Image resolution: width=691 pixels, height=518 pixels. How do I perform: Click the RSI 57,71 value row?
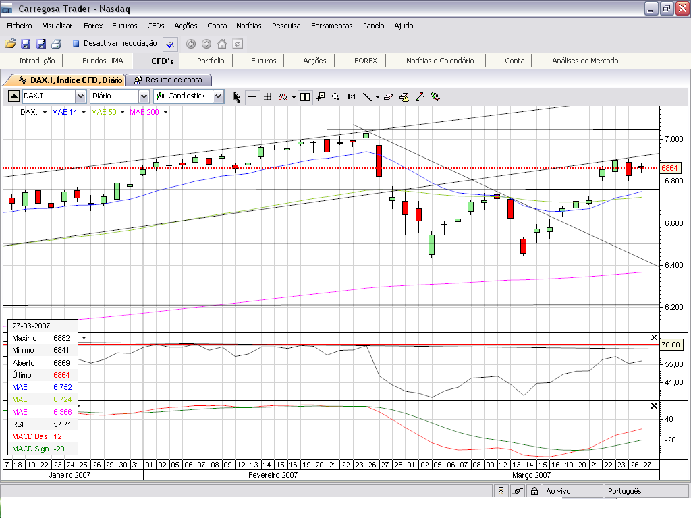coord(43,424)
